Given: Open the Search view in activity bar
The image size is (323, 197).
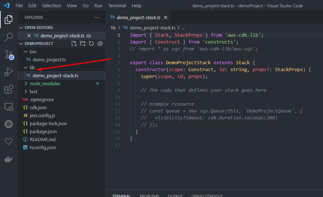Looking at the screenshot, I should click(9, 37).
